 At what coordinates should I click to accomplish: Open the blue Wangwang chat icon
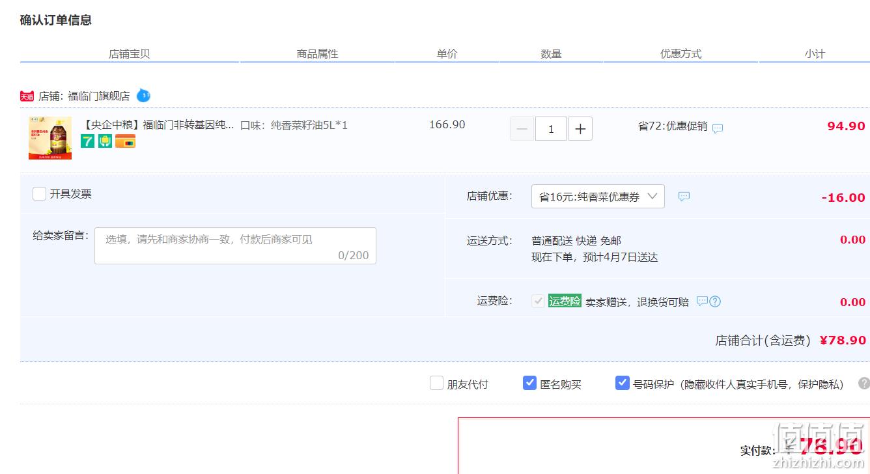tap(143, 96)
